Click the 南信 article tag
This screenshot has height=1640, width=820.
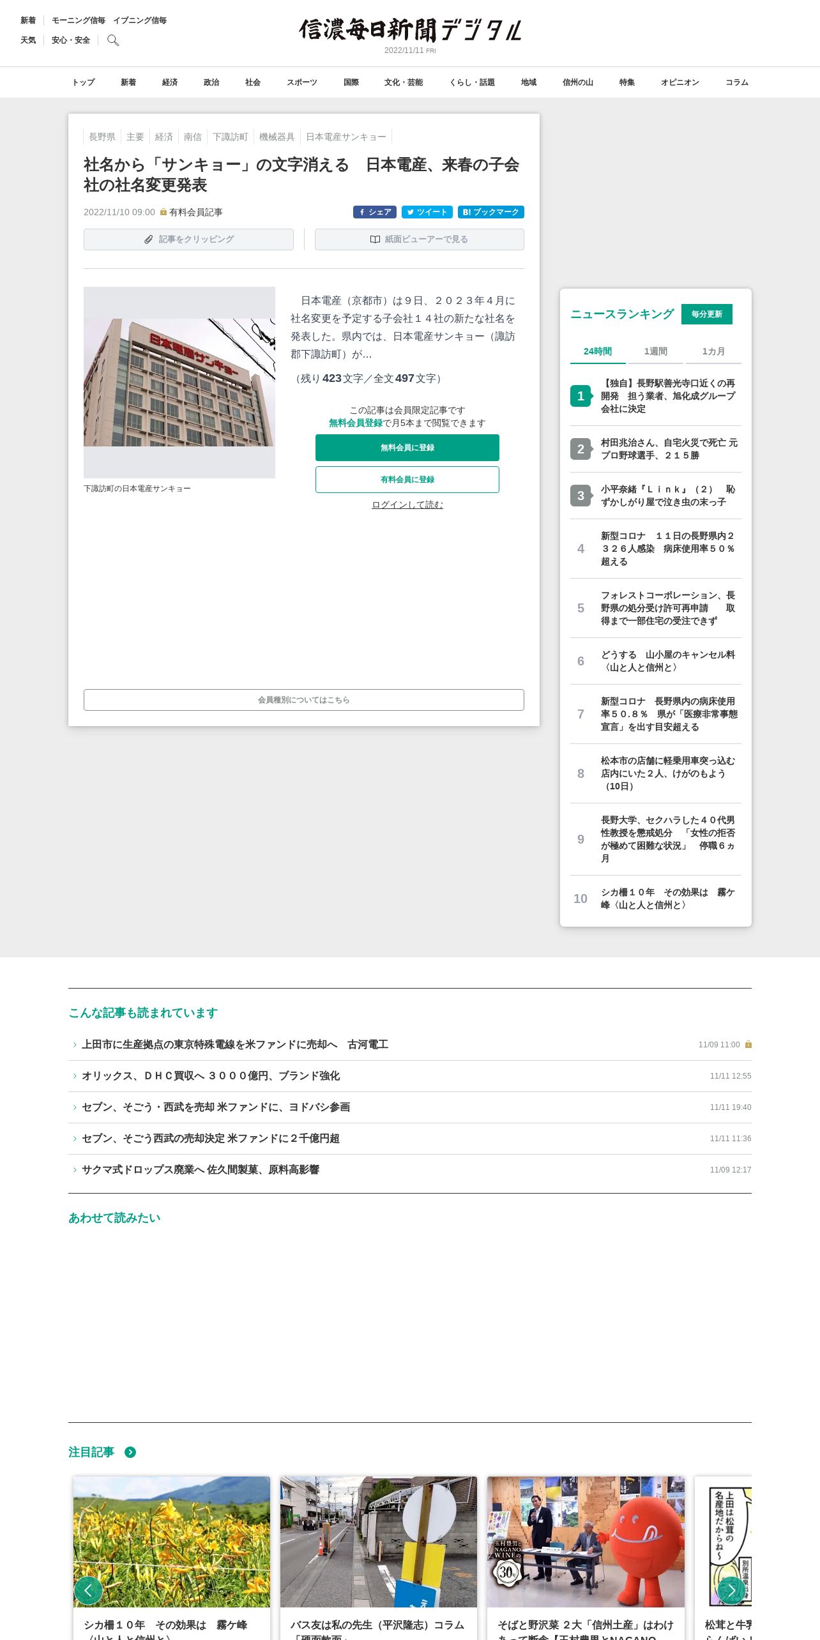coord(193,137)
